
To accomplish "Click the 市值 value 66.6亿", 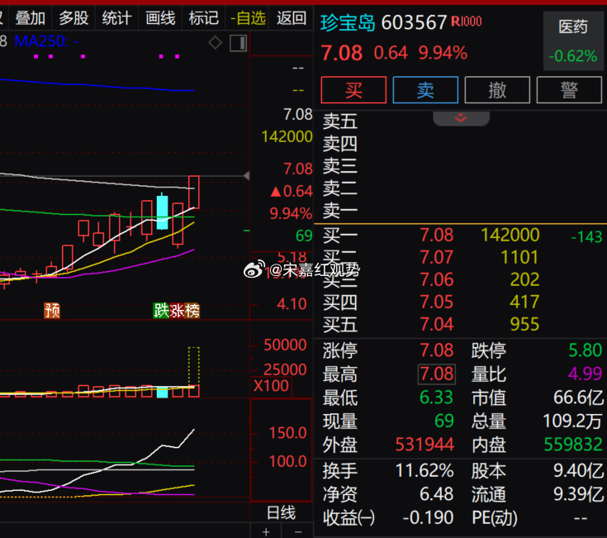I will [x=578, y=398].
